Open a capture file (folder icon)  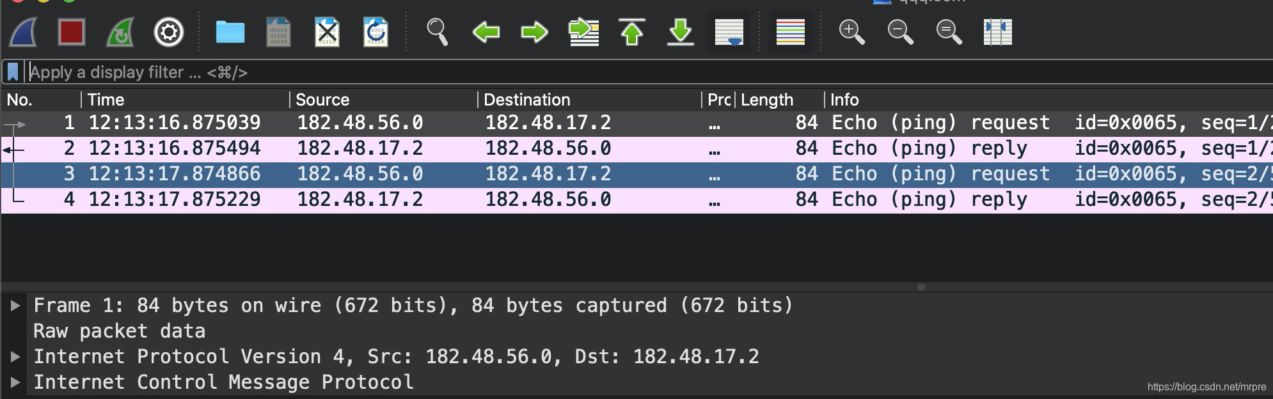pyautogui.click(x=230, y=31)
